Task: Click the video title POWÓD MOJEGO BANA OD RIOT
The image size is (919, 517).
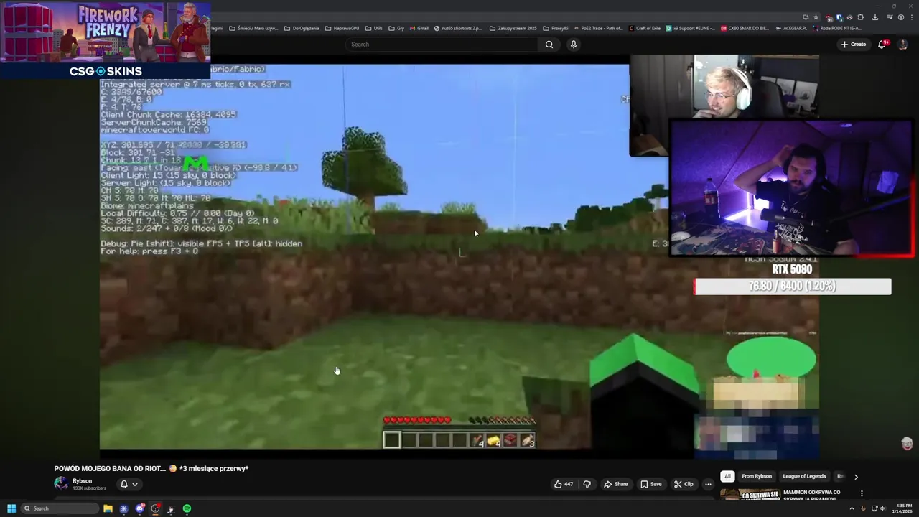Action: [x=151, y=468]
